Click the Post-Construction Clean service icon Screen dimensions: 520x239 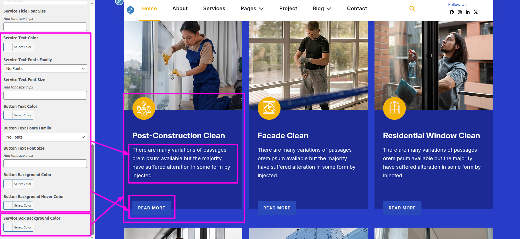[144, 108]
